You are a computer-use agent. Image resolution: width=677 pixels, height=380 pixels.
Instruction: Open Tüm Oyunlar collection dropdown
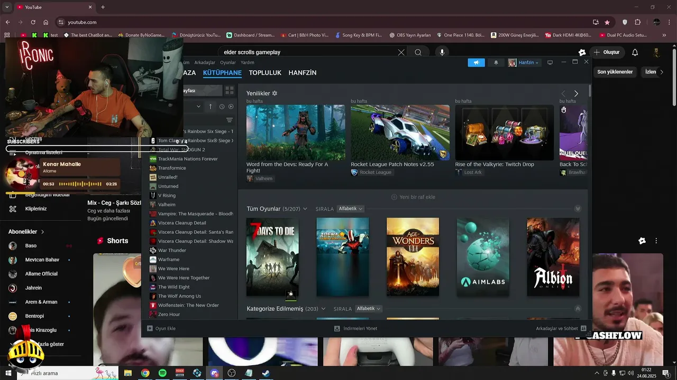305,209
